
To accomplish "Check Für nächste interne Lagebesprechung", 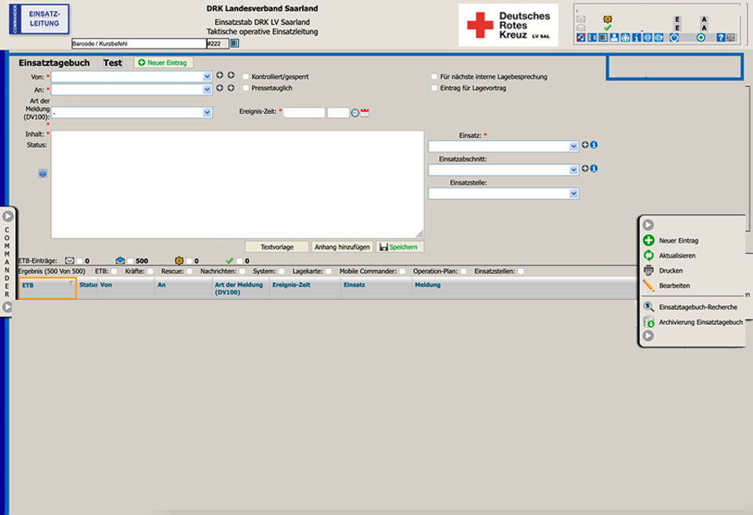I will (x=435, y=77).
